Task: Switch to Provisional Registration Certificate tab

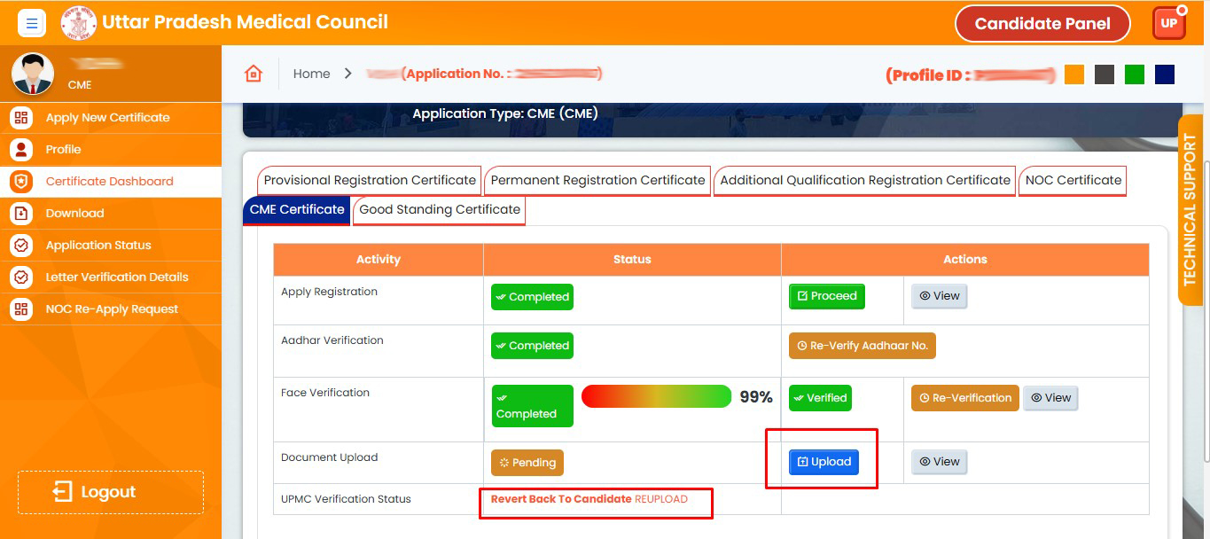Action: [370, 180]
